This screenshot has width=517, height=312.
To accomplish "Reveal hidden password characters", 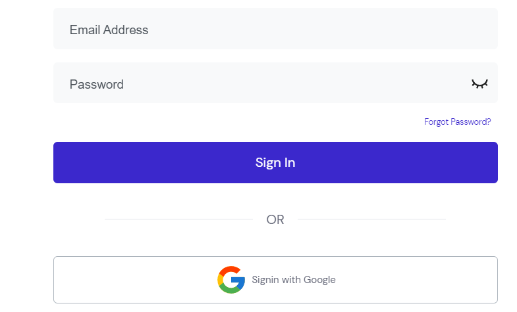I will [x=479, y=84].
